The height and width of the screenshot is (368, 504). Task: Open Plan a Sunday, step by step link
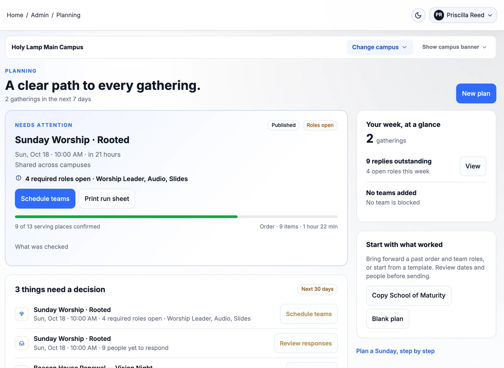(395, 351)
